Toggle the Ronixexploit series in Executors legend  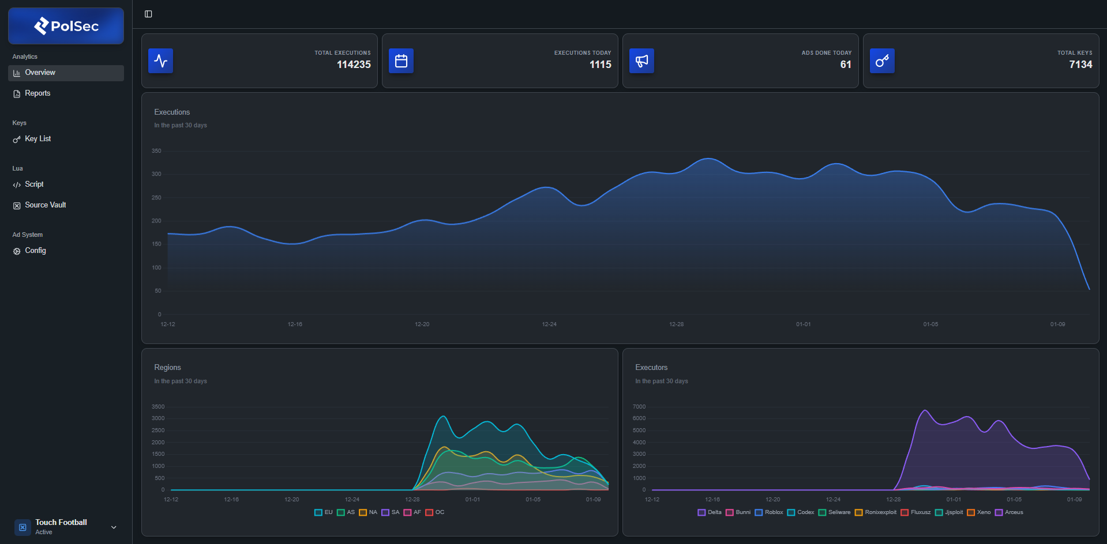click(x=876, y=512)
